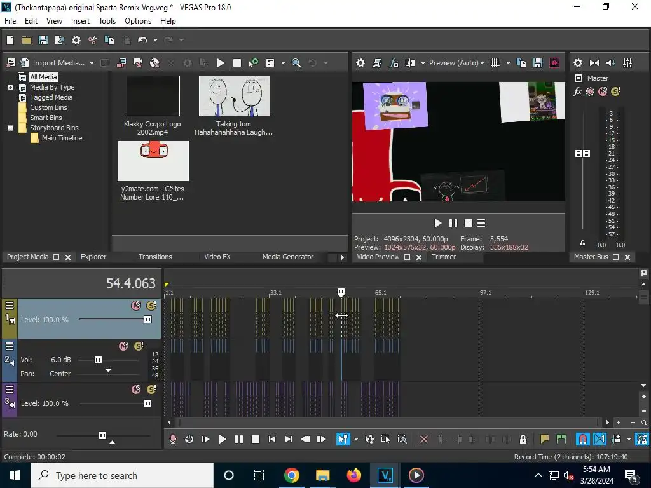This screenshot has height=488, width=651.
Task: Mute video track 1
Action: tap(136, 306)
